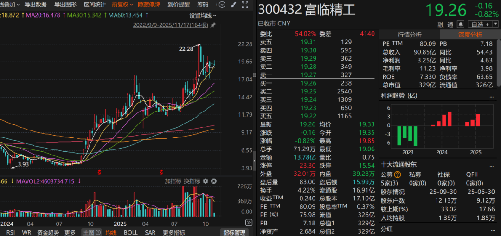Image resolution: width=501 pixels, height=236 pixels.
Task: Click the 买五 price 19.22
Action: click(x=308, y=117)
